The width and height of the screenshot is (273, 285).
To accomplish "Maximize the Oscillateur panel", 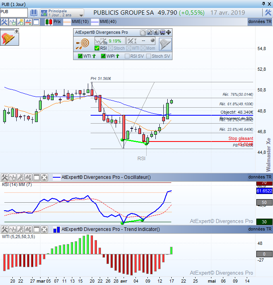I will click(x=37, y=177).
